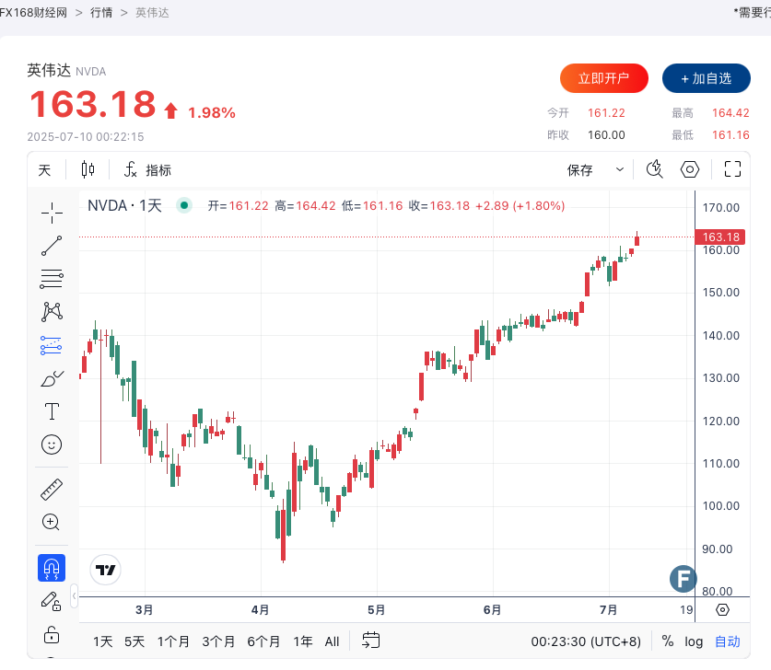This screenshot has height=670, width=771.
Task: Open the indicators (指标) dialog
Action: click(x=147, y=170)
